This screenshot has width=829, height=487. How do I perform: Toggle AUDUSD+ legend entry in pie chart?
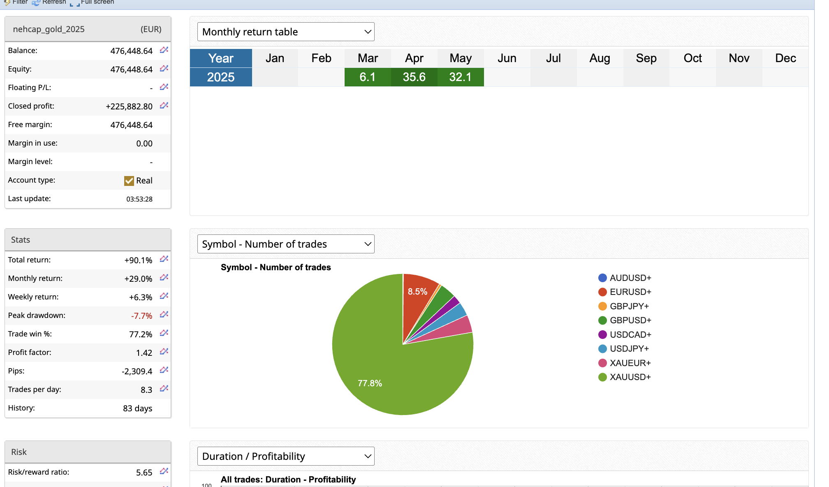pos(625,278)
